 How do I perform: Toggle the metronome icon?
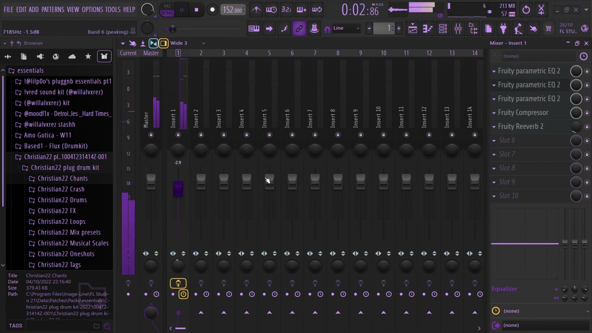[256, 9]
